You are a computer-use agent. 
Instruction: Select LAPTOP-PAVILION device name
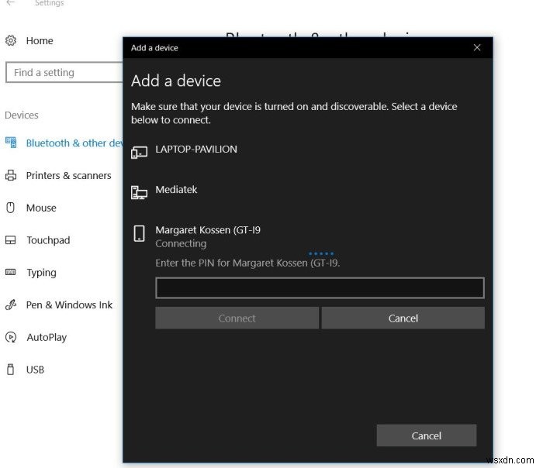pos(196,149)
